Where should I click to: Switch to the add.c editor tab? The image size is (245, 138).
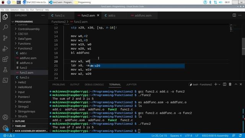click(112, 15)
